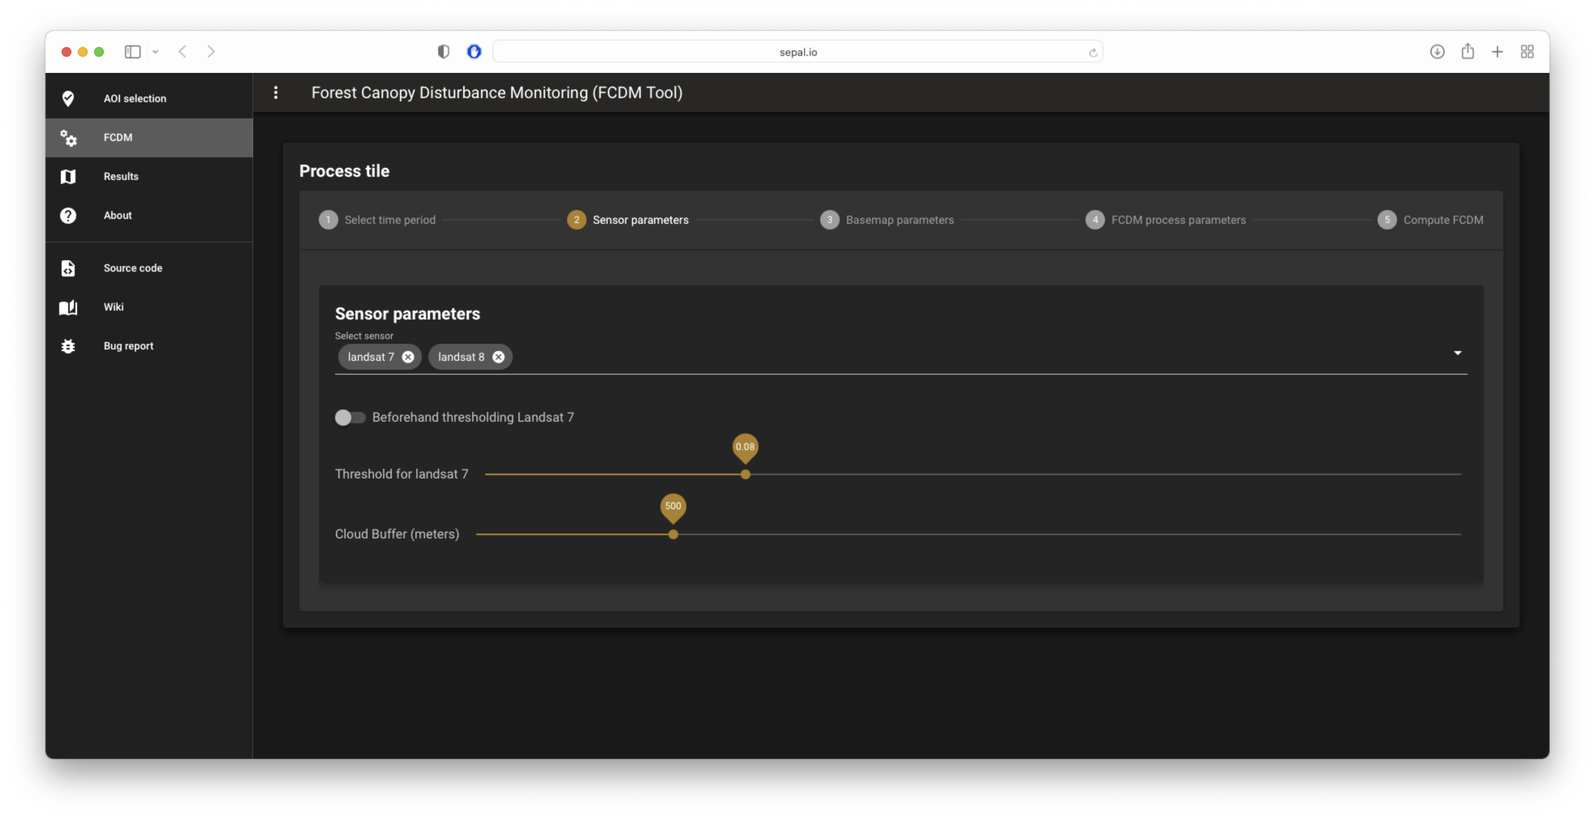Toggle the browser sidebar panel

click(x=133, y=52)
